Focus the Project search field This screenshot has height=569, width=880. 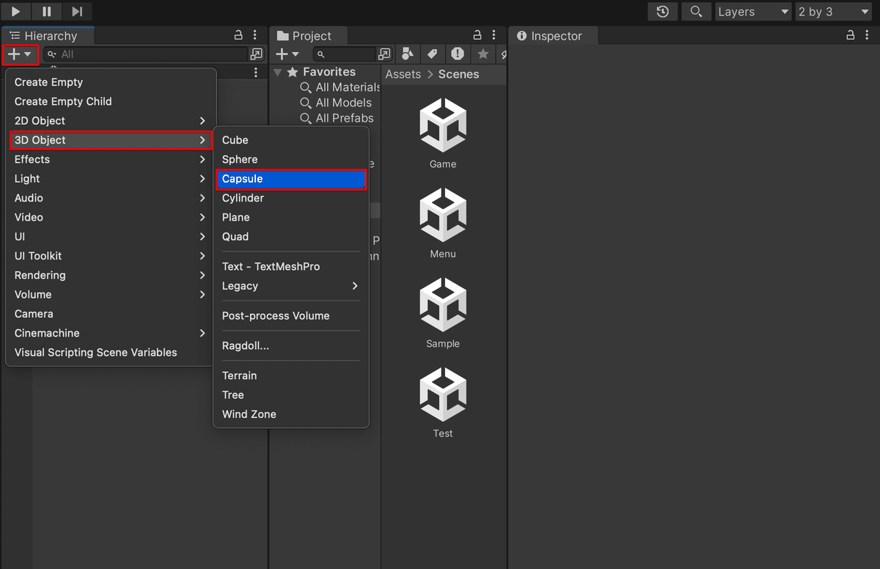(x=345, y=54)
